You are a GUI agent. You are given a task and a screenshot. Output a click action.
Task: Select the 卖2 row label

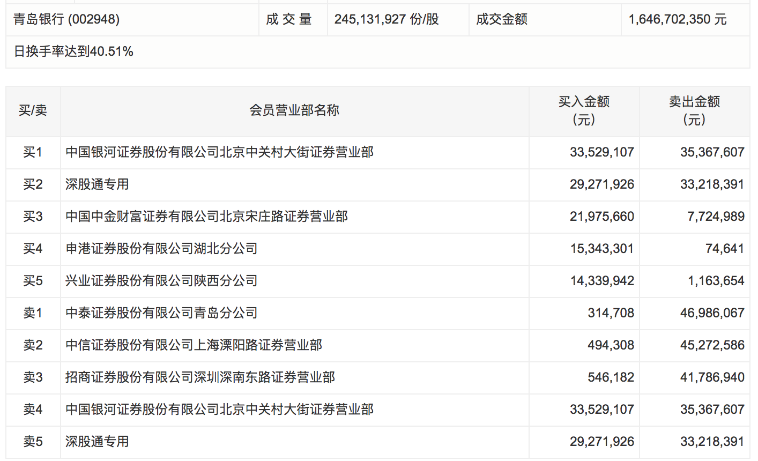pyautogui.click(x=33, y=345)
